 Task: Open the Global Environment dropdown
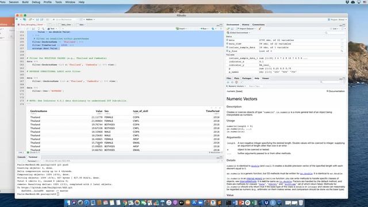point(239,33)
